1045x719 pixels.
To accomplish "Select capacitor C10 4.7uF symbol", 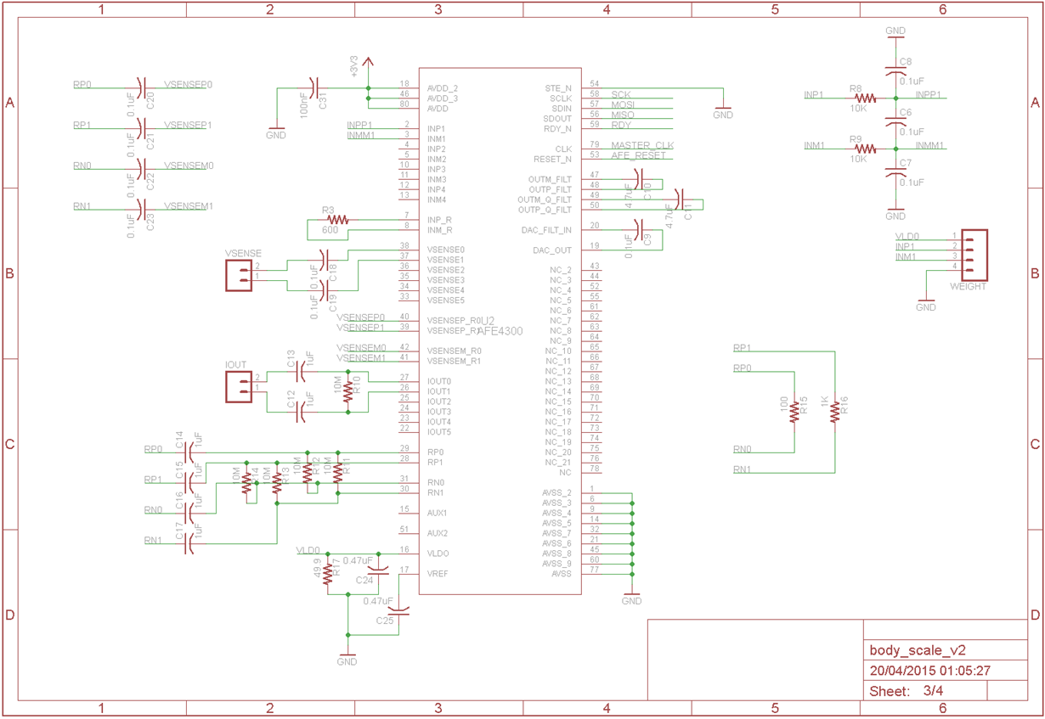I will pos(639,179).
